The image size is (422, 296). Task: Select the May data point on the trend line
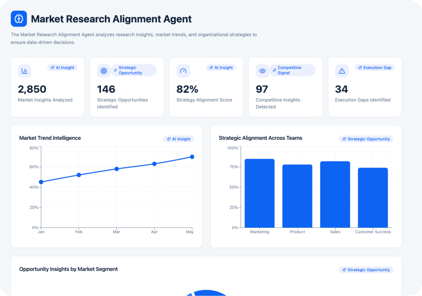click(x=192, y=157)
